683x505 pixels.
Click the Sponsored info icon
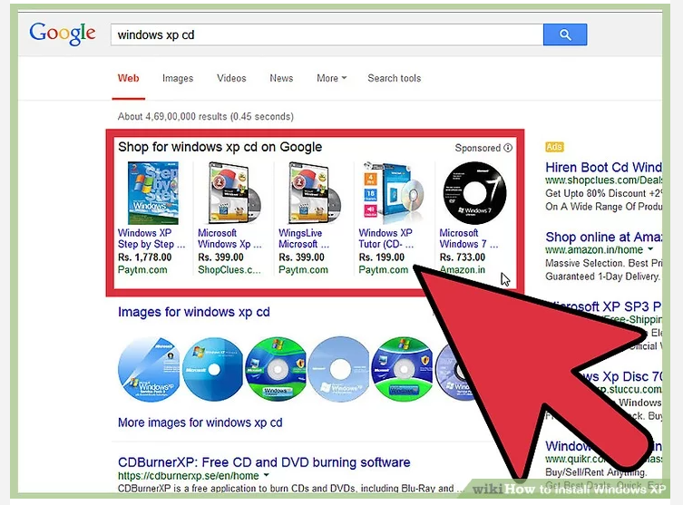pos(508,148)
